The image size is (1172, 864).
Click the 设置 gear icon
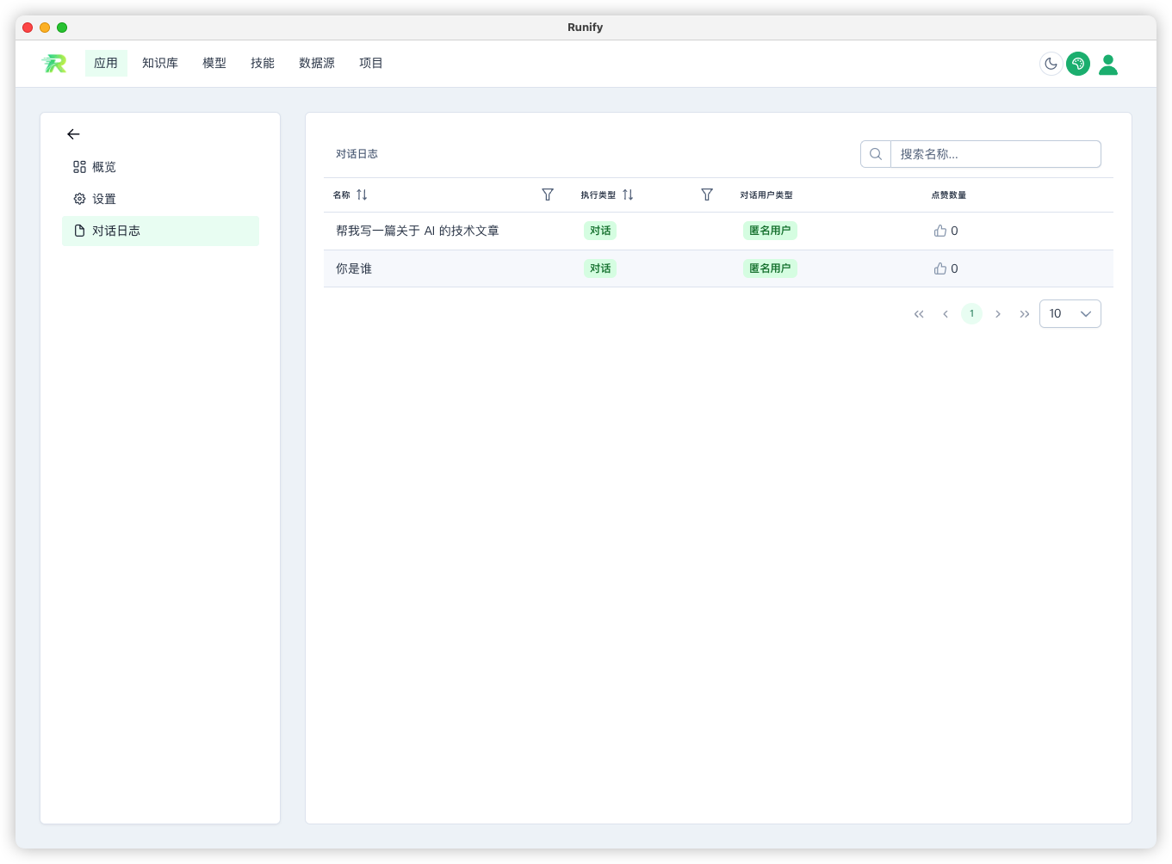coord(79,199)
